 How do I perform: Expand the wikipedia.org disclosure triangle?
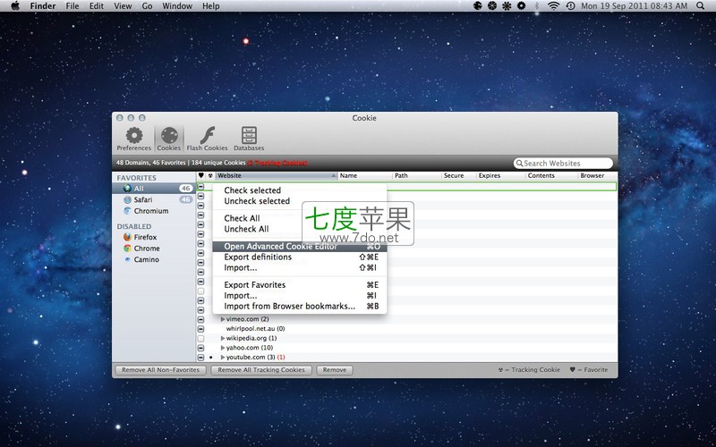click(x=222, y=339)
